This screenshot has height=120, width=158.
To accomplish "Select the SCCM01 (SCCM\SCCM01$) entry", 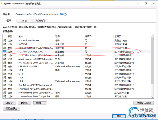I will click(x=77, y=51).
